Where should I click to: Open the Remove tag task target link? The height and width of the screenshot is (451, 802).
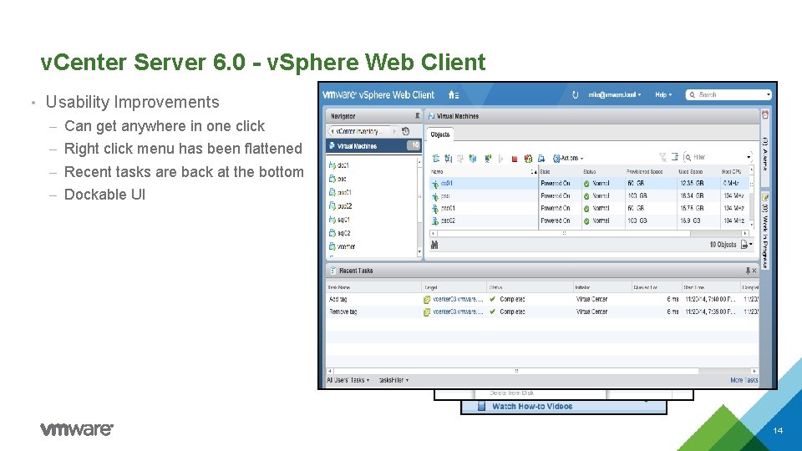[458, 312]
